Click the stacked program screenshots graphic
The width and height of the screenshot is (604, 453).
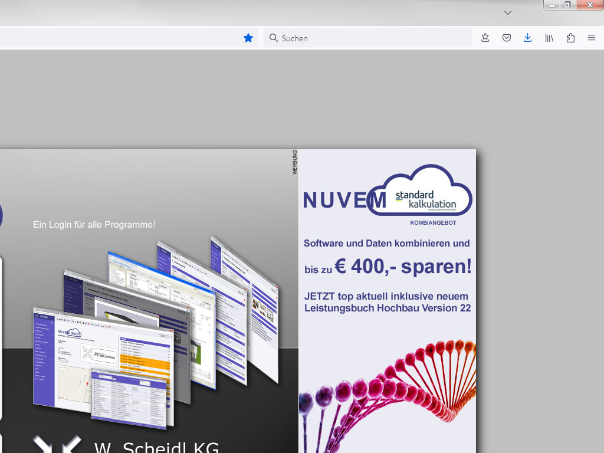156,332
